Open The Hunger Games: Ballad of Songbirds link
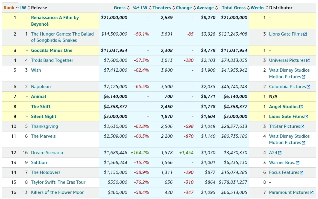318x199 pixels. pyautogui.click(x=62, y=37)
